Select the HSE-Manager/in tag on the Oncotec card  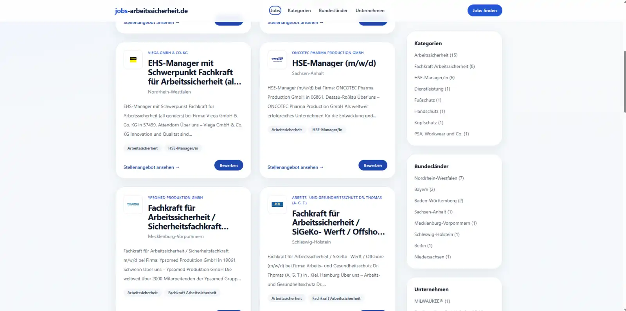[x=327, y=130]
